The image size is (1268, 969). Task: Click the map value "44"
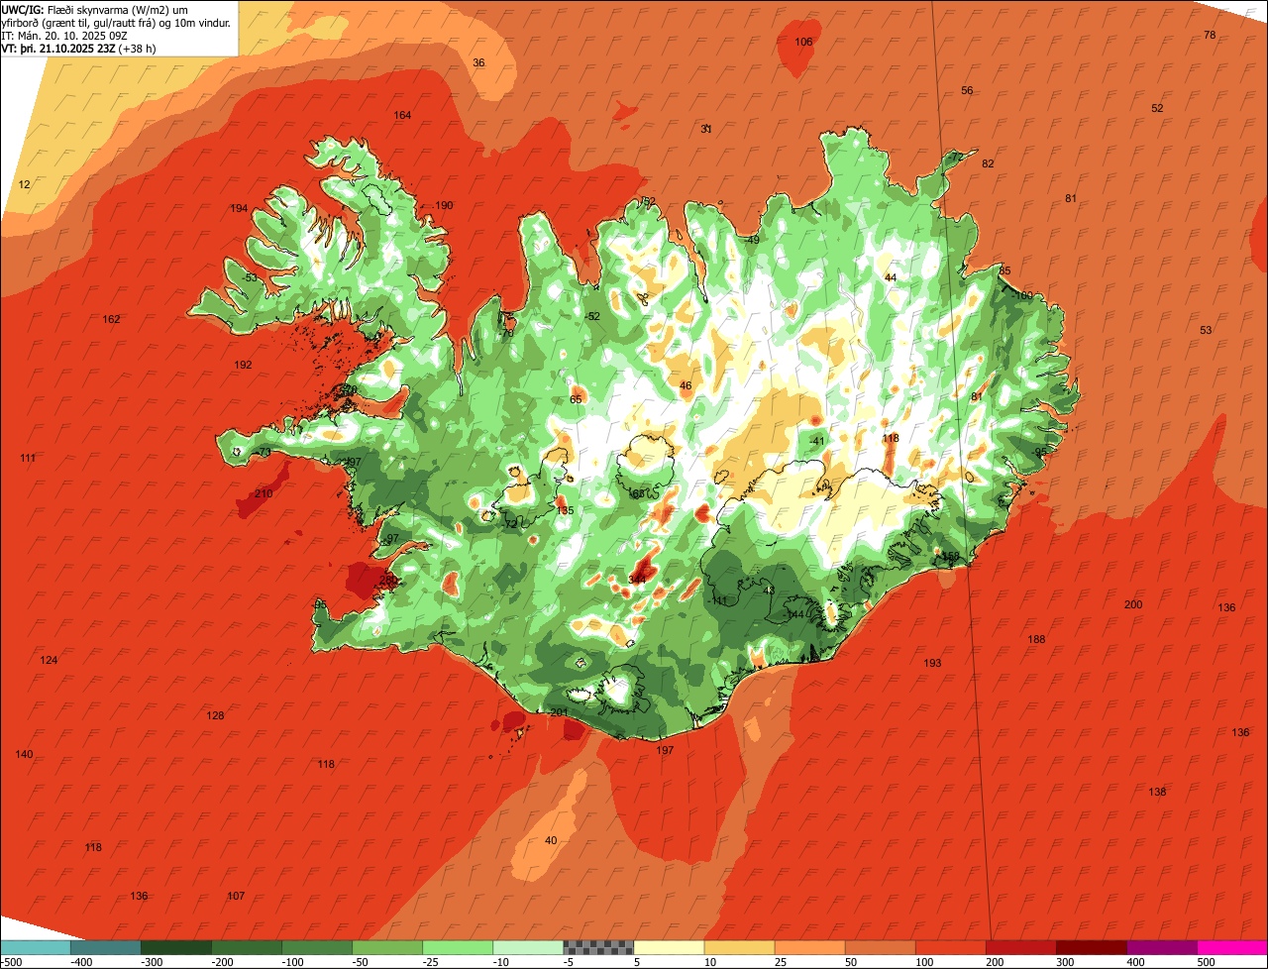click(x=891, y=277)
